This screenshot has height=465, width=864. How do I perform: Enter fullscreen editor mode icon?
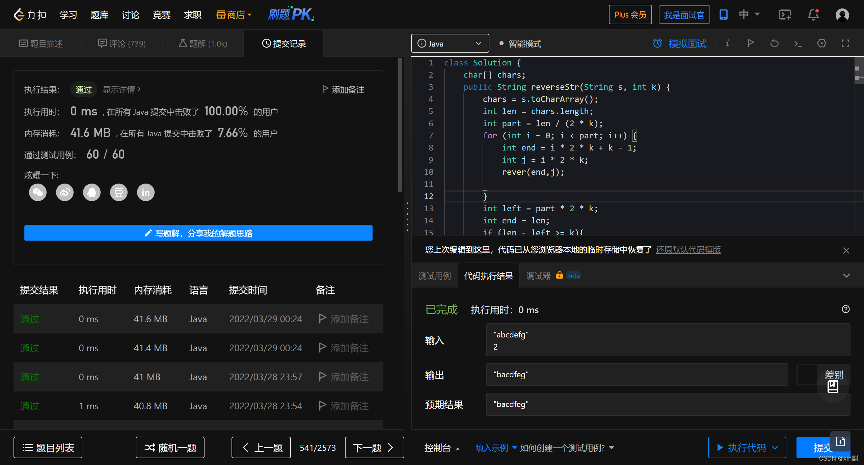pyautogui.click(x=845, y=44)
